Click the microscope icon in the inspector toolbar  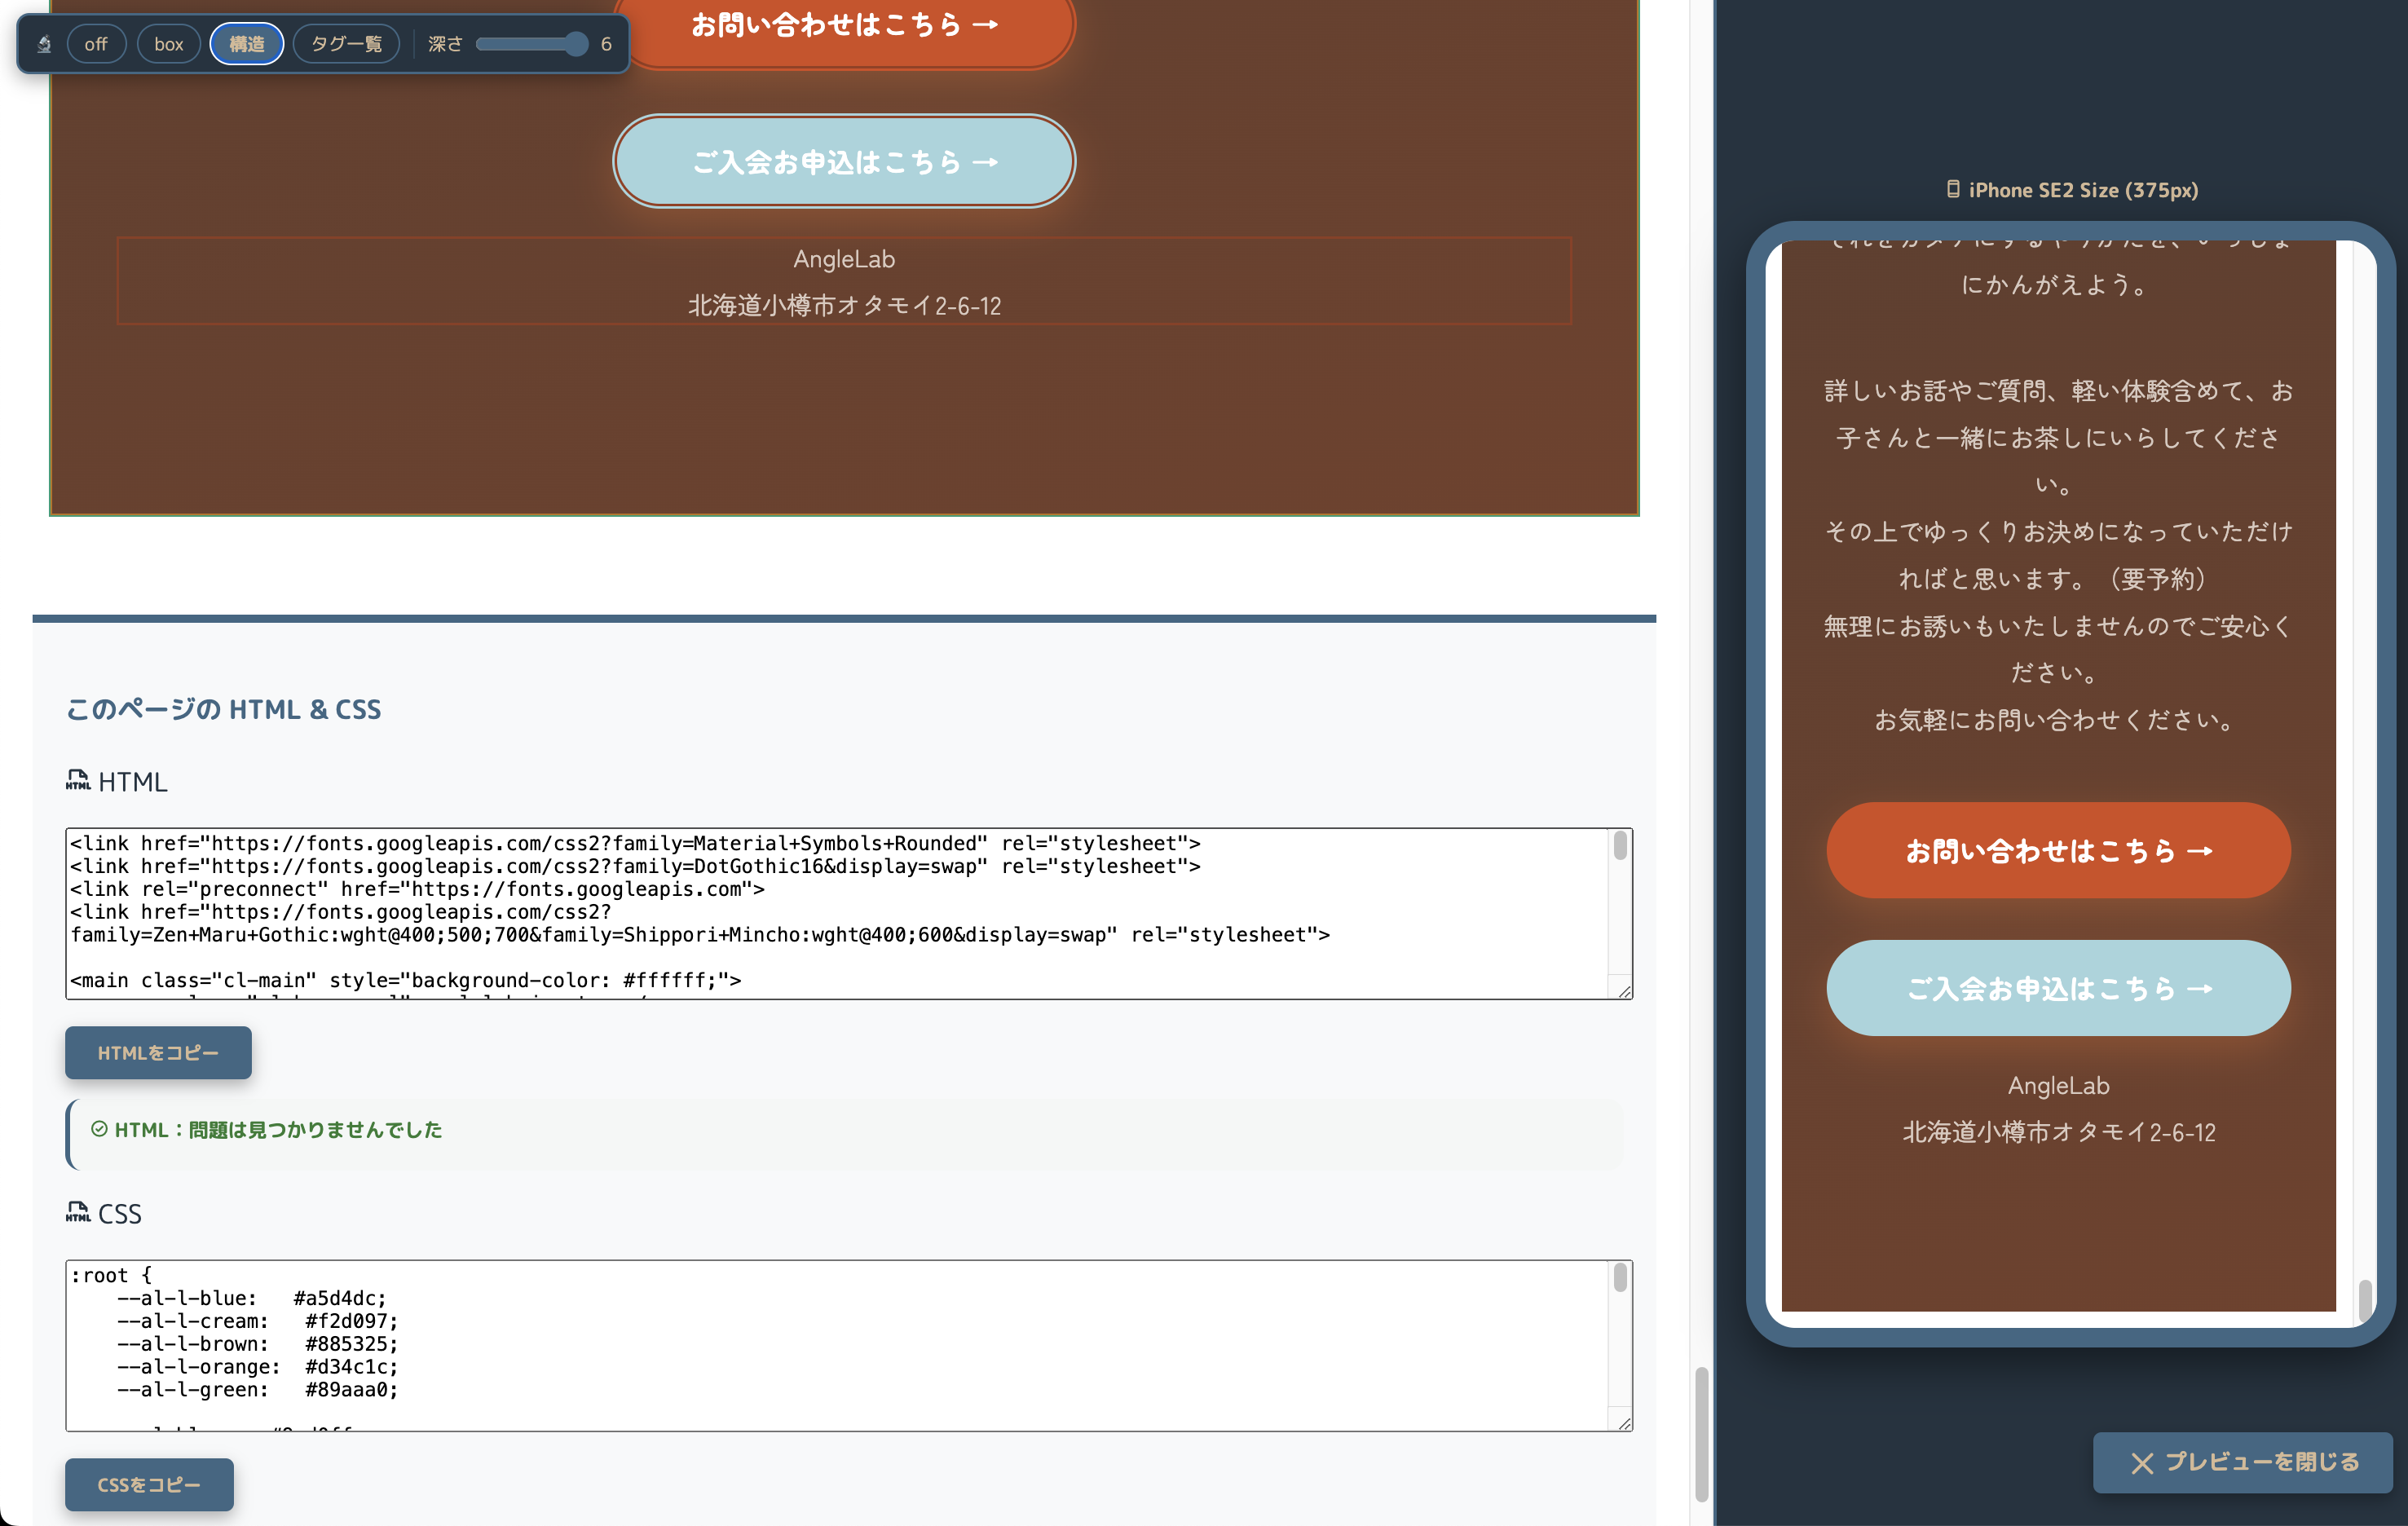[44, 44]
